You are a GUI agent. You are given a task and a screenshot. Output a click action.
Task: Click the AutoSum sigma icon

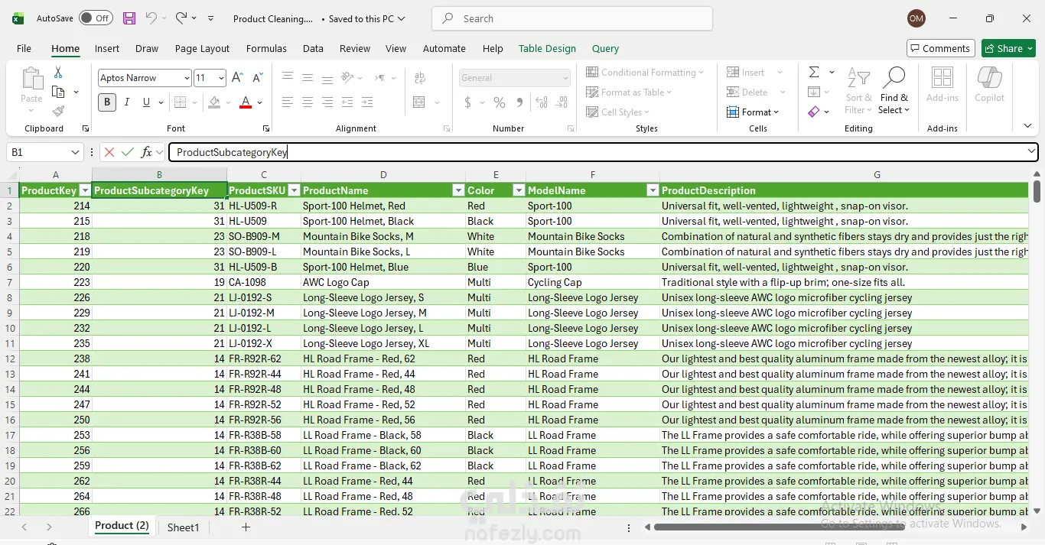tap(814, 73)
